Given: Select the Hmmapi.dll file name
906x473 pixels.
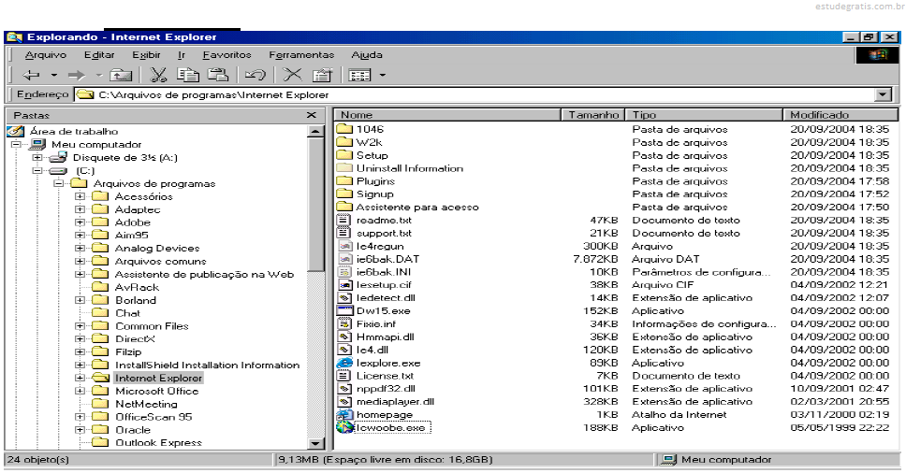Looking at the screenshot, I should click(385, 337).
